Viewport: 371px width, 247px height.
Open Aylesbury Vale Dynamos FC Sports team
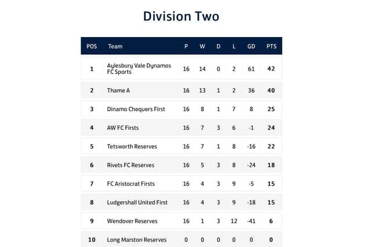139,69
